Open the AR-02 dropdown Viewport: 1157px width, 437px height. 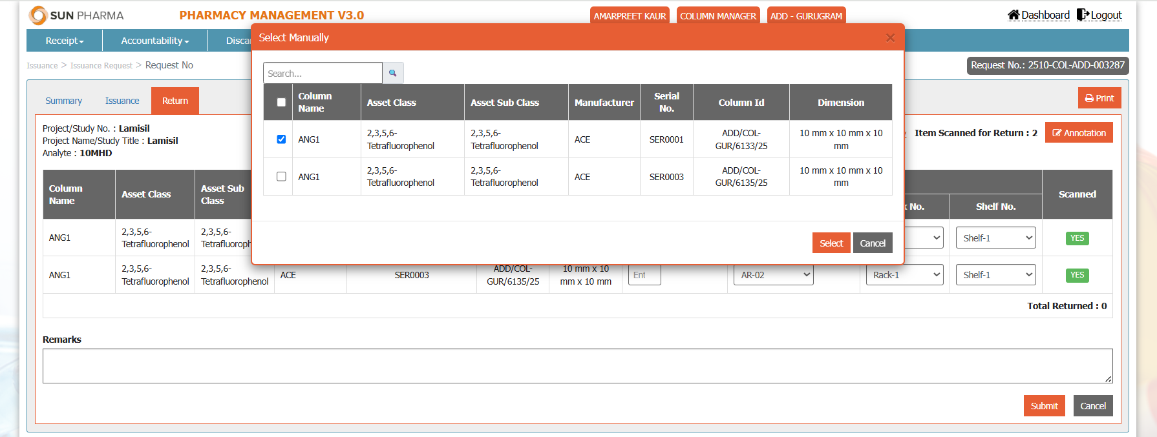pos(773,275)
